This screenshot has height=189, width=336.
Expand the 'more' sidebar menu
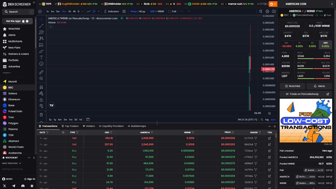click(7, 73)
